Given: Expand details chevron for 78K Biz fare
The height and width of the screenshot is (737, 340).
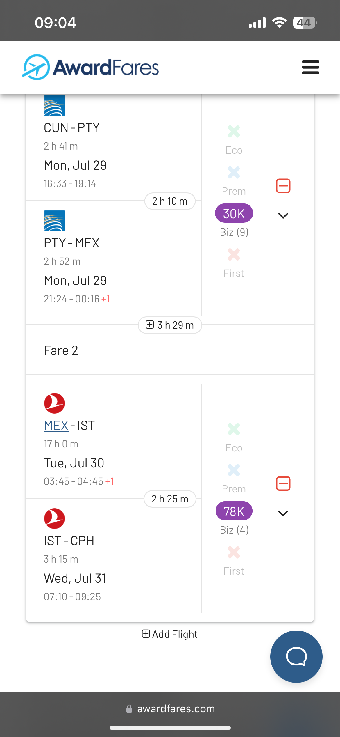Looking at the screenshot, I should [x=283, y=513].
